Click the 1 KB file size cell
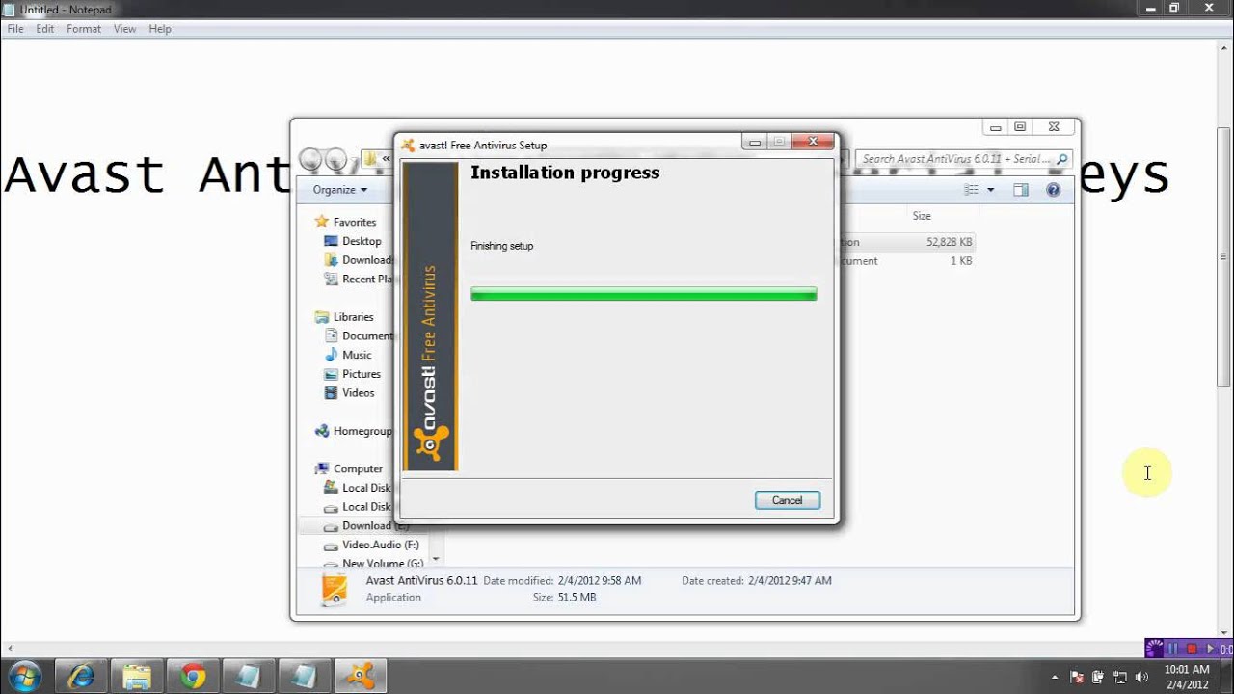1234x694 pixels. coord(961,261)
